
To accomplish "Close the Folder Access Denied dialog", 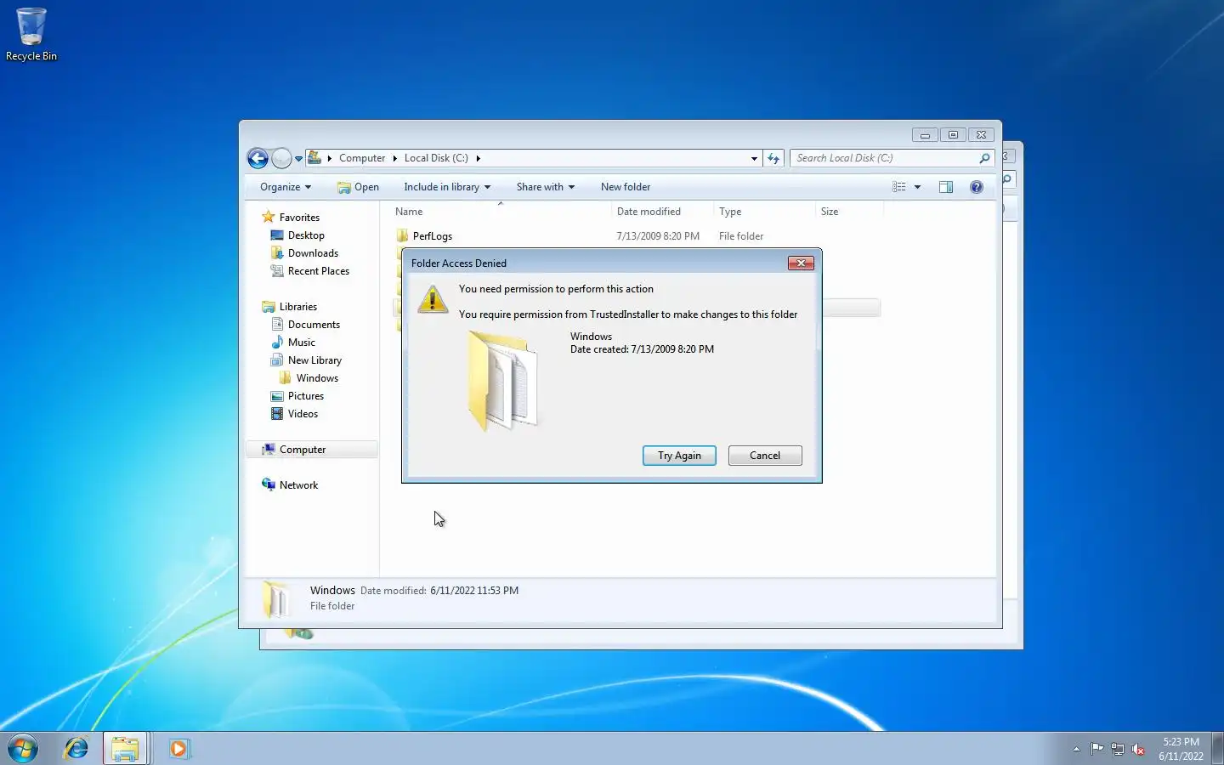I will pos(801,263).
